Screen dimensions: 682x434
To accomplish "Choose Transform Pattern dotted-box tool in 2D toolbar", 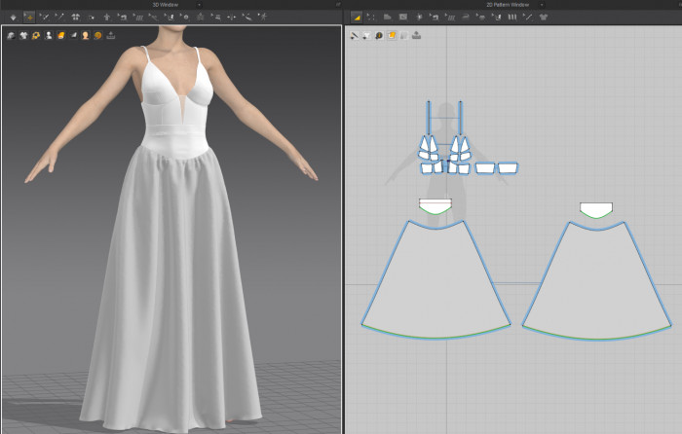I will coord(371,18).
